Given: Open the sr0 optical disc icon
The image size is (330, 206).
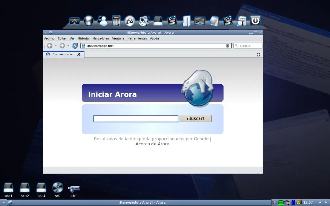Looking at the screenshot, I should tap(58, 190).
